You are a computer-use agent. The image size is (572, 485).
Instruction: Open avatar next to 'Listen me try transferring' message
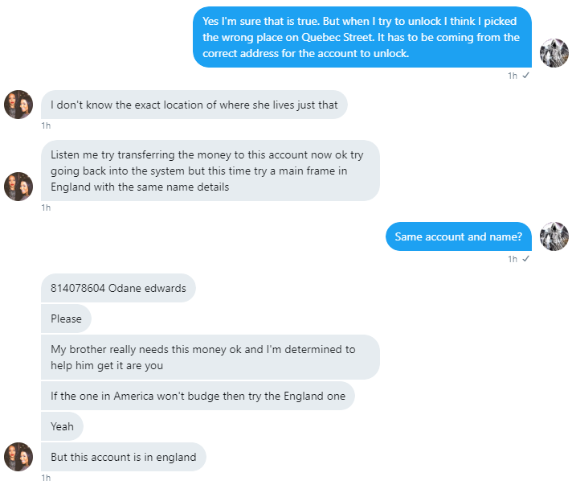(18, 187)
